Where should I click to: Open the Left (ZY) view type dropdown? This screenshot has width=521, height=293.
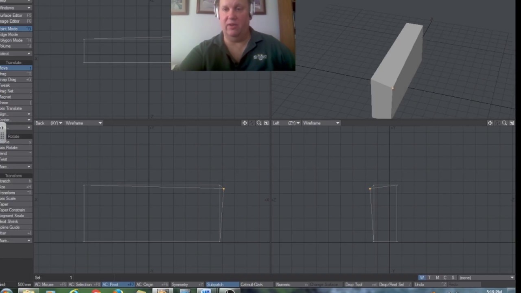coord(294,123)
